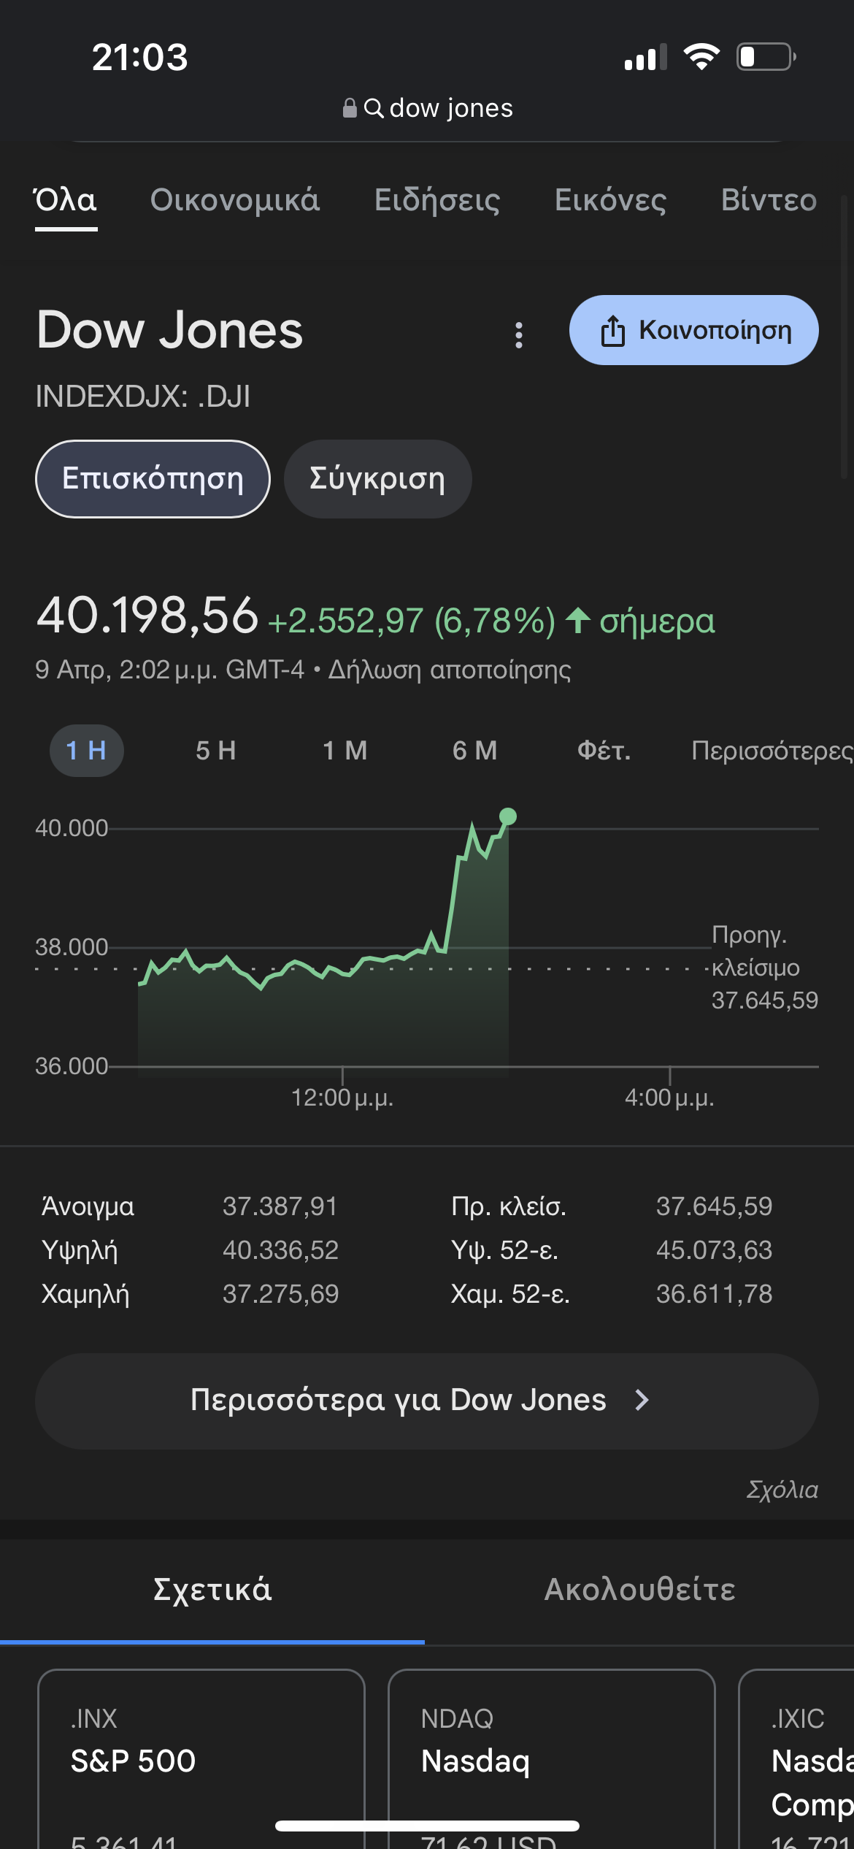Switch to the Ακολουθείτε tab
Image resolution: width=854 pixels, height=1849 pixels.
(639, 1590)
